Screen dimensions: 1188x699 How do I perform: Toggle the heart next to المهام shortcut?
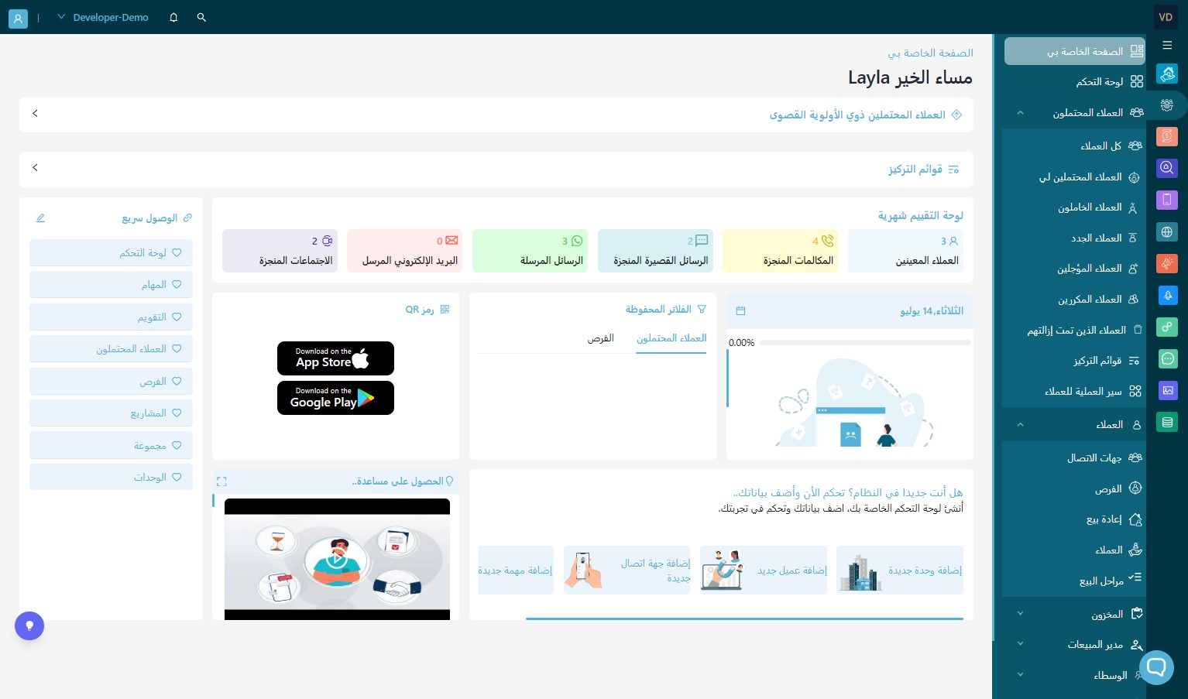tap(177, 285)
